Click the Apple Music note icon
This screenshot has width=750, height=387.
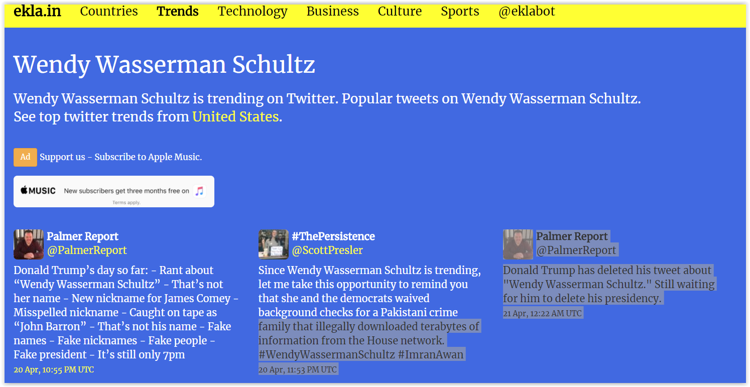click(x=199, y=191)
